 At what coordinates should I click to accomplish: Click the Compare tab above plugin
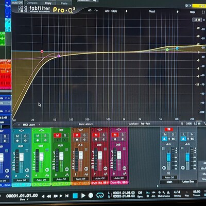point(32,3)
